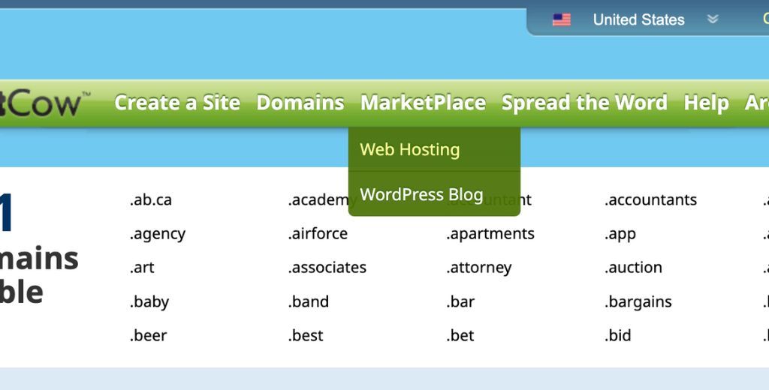Image resolution: width=769 pixels, height=390 pixels.
Task: Click the FatCow logo
Action: [41, 103]
